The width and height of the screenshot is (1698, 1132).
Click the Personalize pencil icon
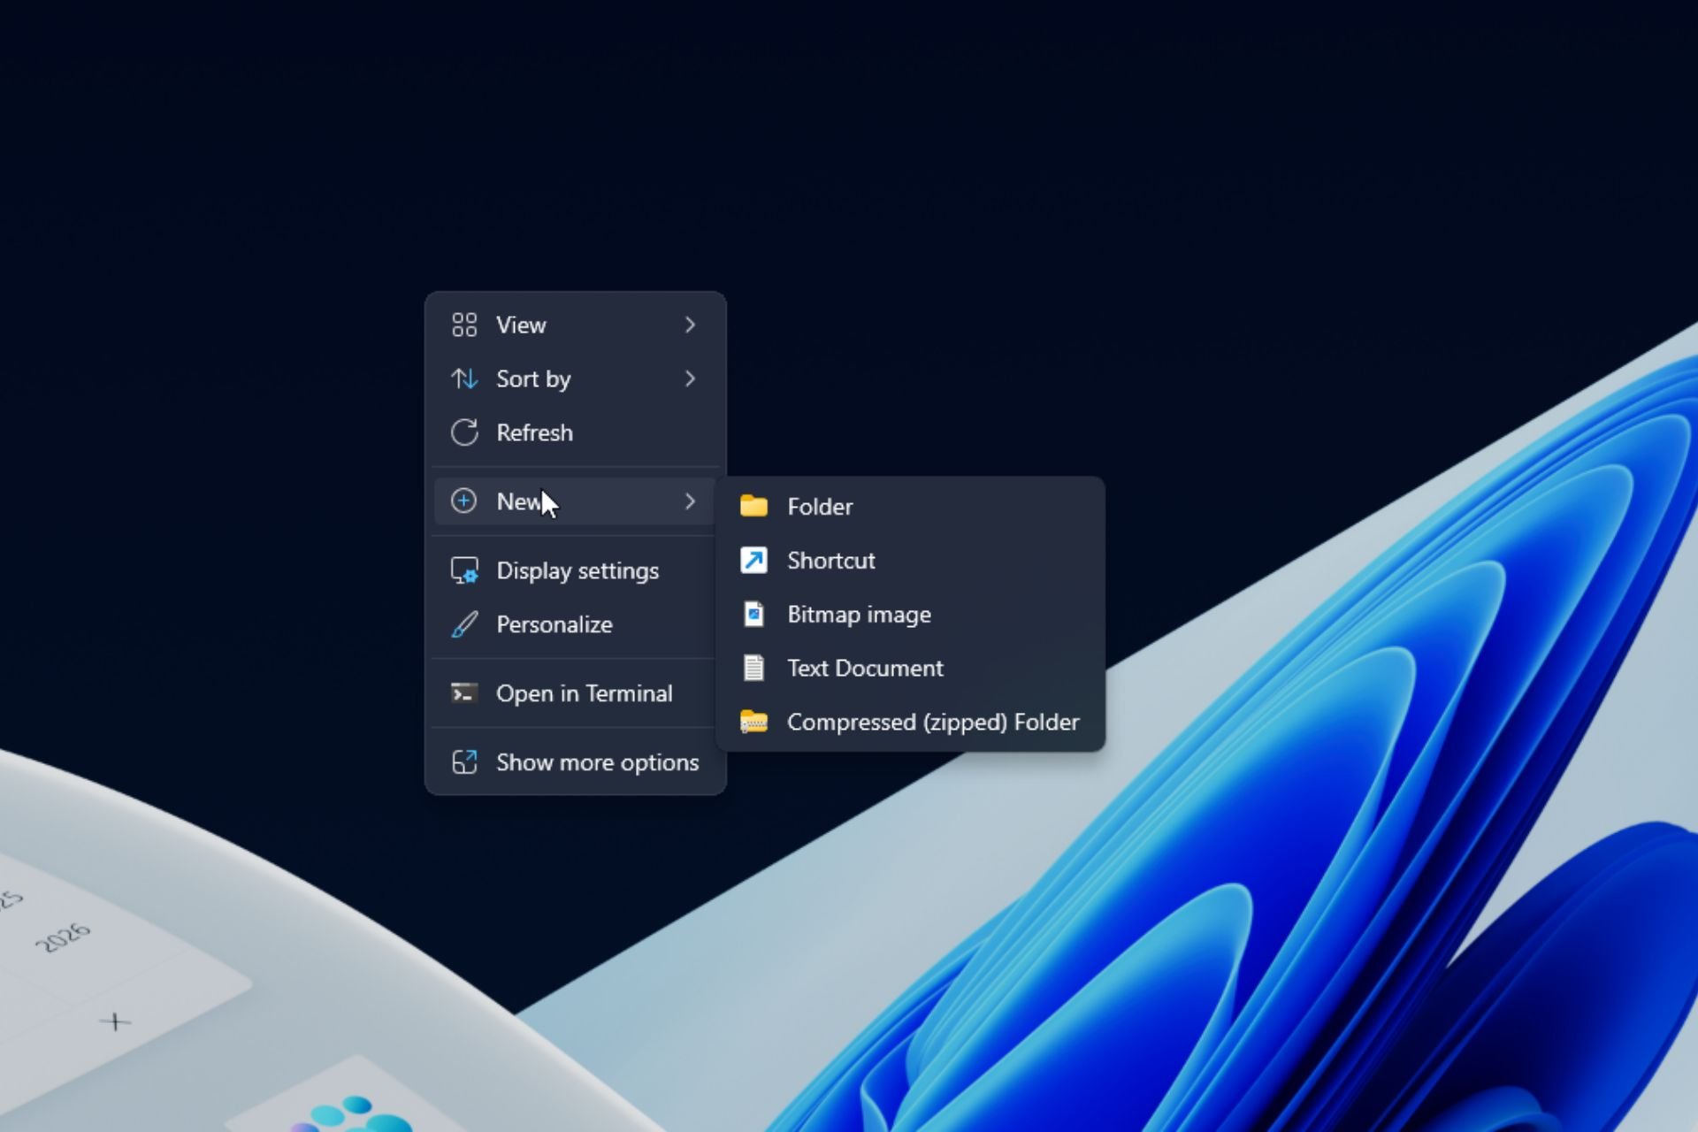click(463, 624)
